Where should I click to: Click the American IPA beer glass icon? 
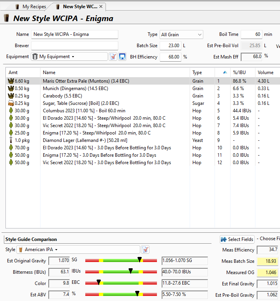click(x=21, y=250)
